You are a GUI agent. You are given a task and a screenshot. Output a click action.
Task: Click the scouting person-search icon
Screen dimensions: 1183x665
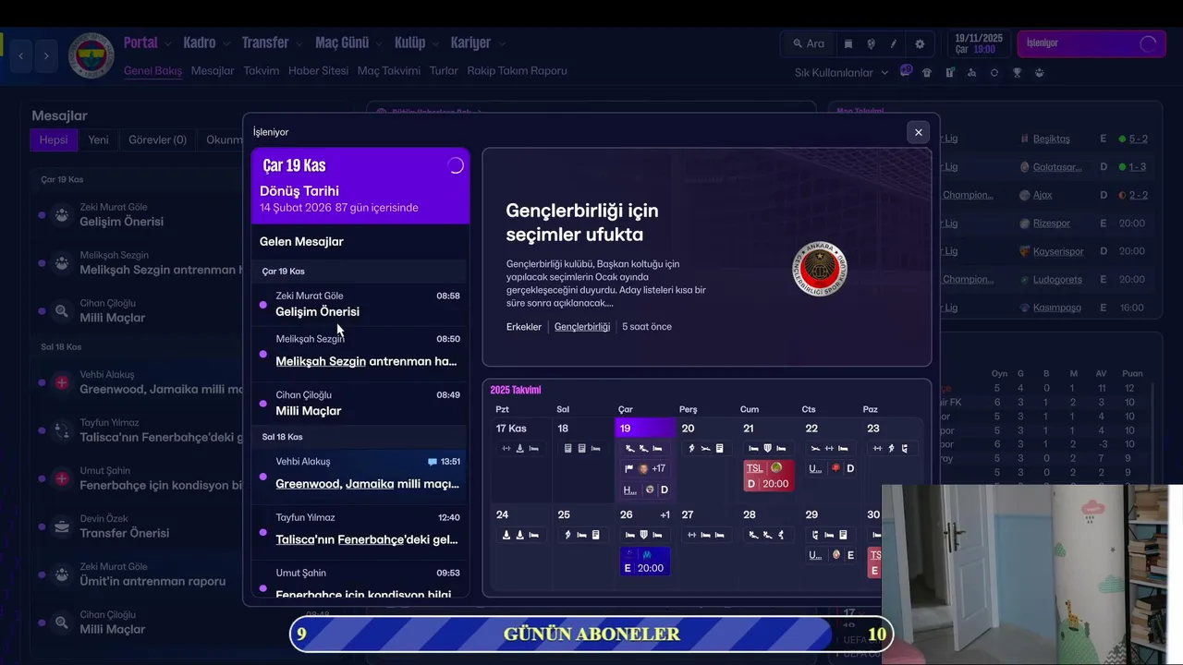971,72
